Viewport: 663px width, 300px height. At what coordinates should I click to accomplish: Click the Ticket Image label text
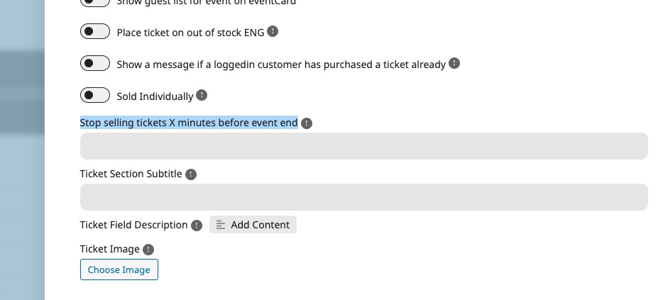110,250
